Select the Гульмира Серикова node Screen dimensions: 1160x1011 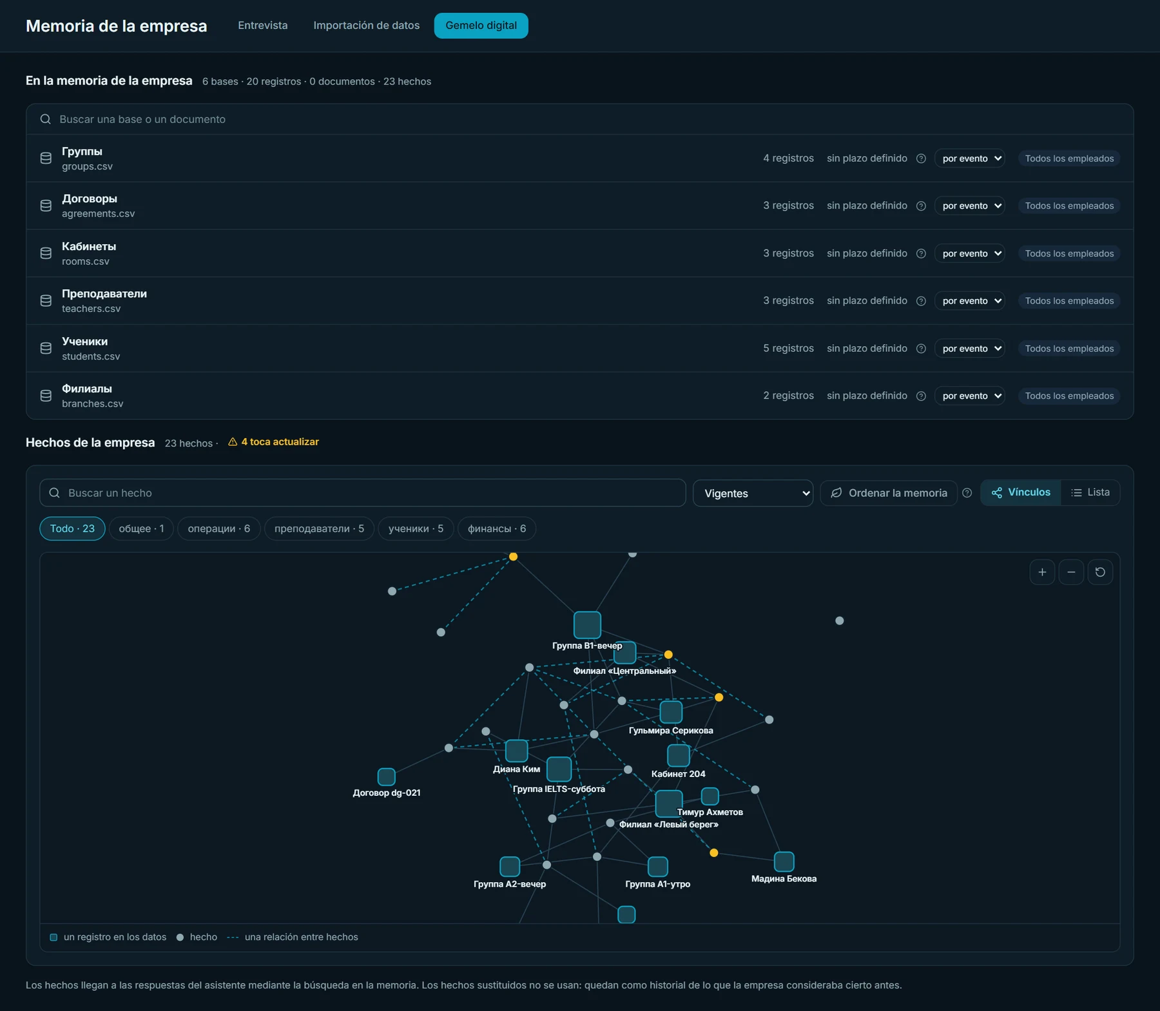[671, 712]
